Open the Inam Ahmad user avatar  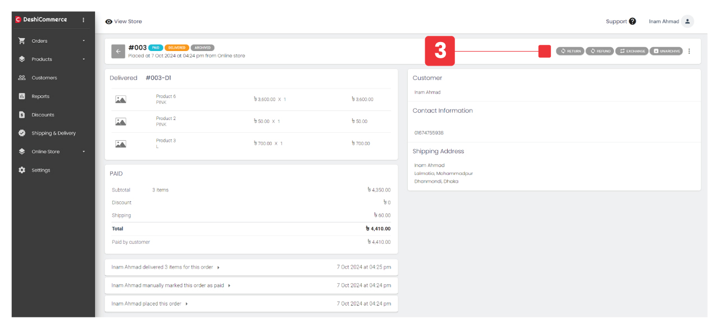688,21
